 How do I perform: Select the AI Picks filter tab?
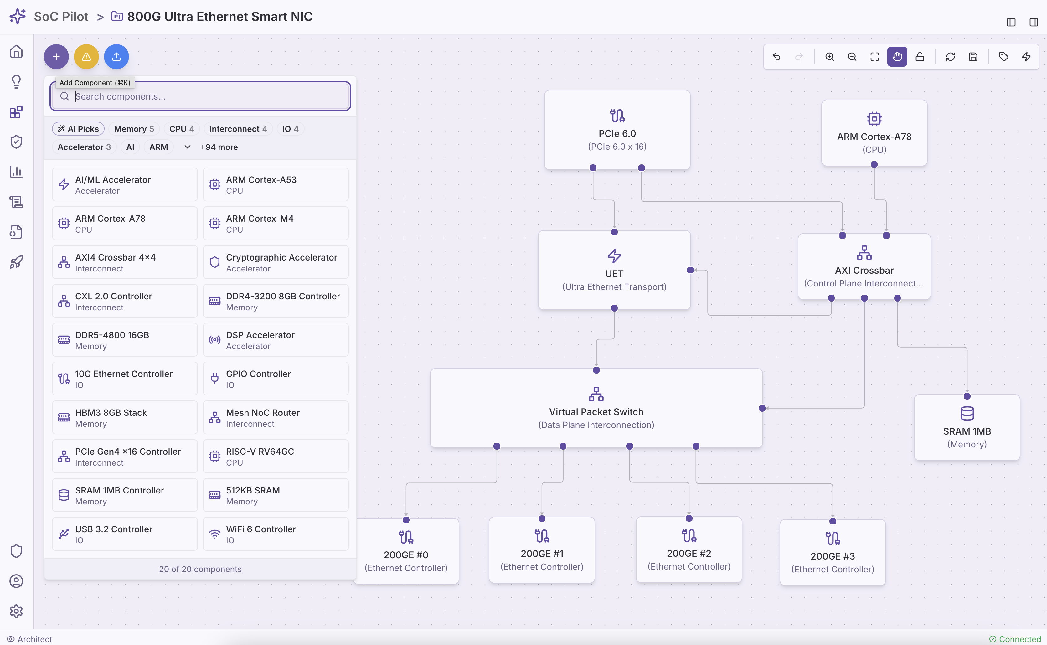(x=79, y=129)
